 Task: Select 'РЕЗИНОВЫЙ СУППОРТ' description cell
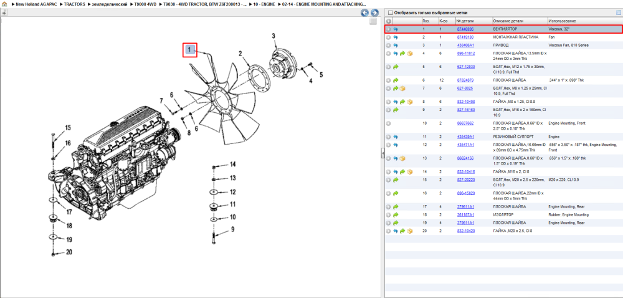pos(513,137)
